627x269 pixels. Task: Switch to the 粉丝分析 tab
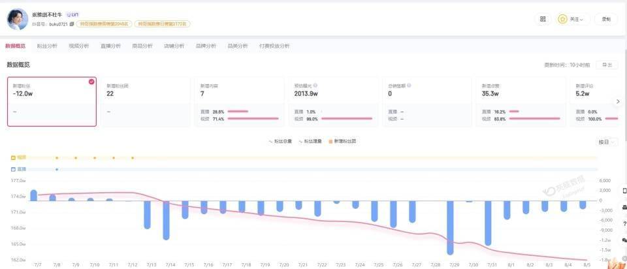pyautogui.click(x=47, y=46)
